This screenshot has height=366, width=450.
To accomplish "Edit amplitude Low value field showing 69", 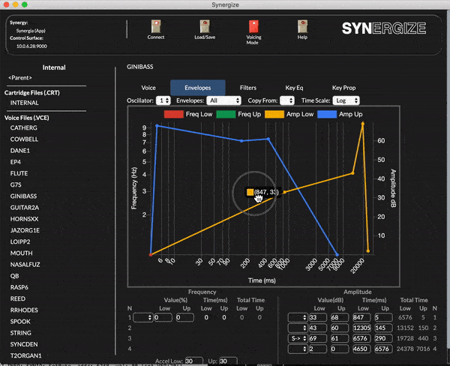I will [318, 338].
